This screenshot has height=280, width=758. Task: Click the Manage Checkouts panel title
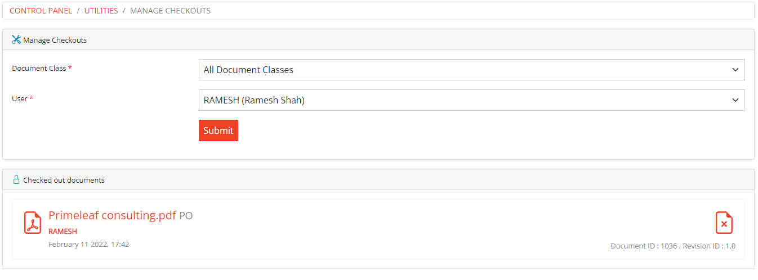coord(55,40)
